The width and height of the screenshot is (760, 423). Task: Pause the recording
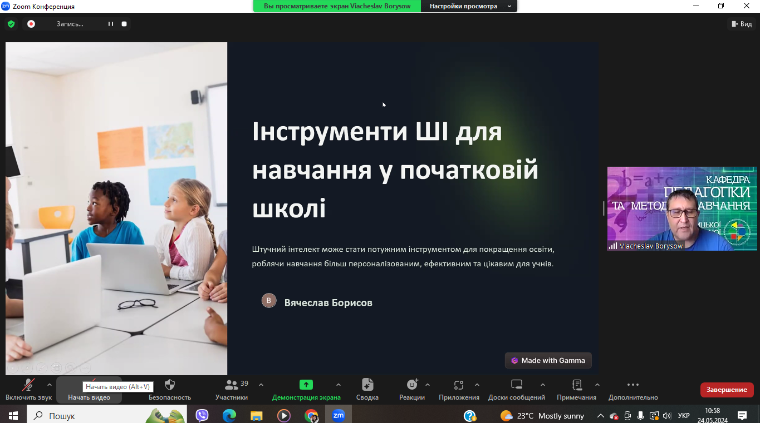pyautogui.click(x=111, y=24)
